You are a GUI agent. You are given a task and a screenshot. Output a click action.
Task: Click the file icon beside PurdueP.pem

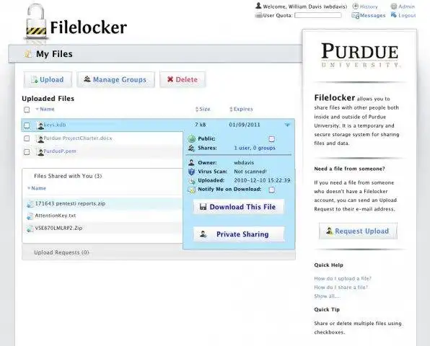coord(40,152)
